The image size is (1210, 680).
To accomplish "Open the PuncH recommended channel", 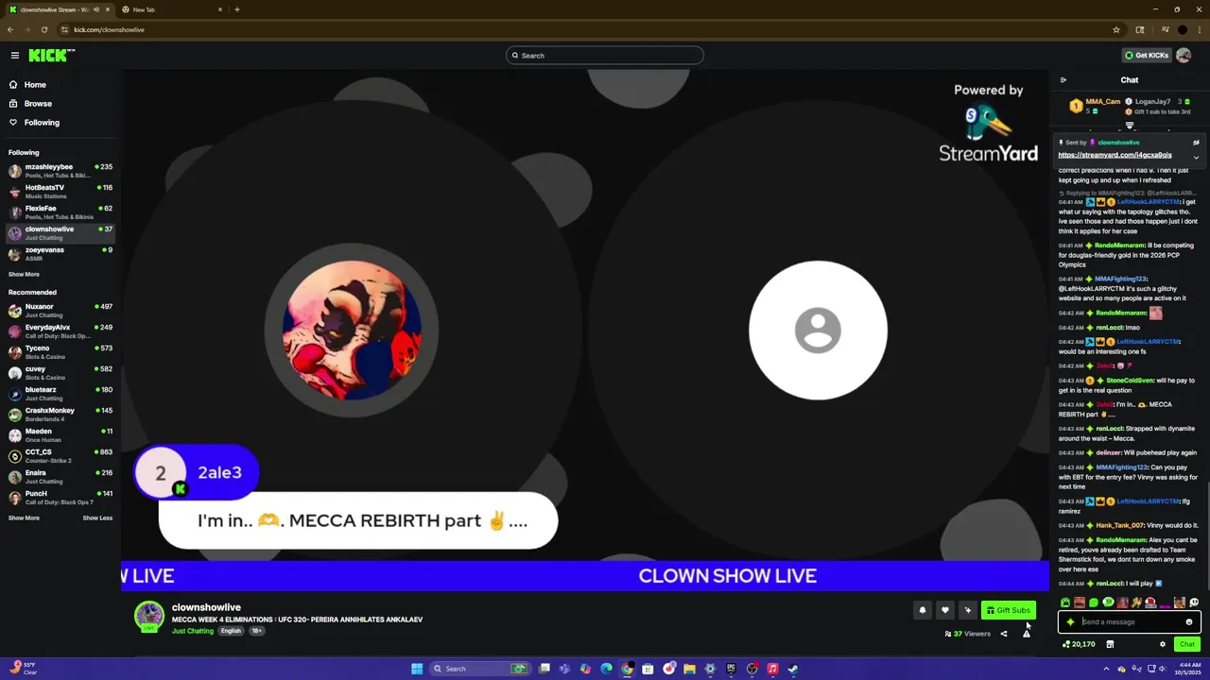I will 60,498.
